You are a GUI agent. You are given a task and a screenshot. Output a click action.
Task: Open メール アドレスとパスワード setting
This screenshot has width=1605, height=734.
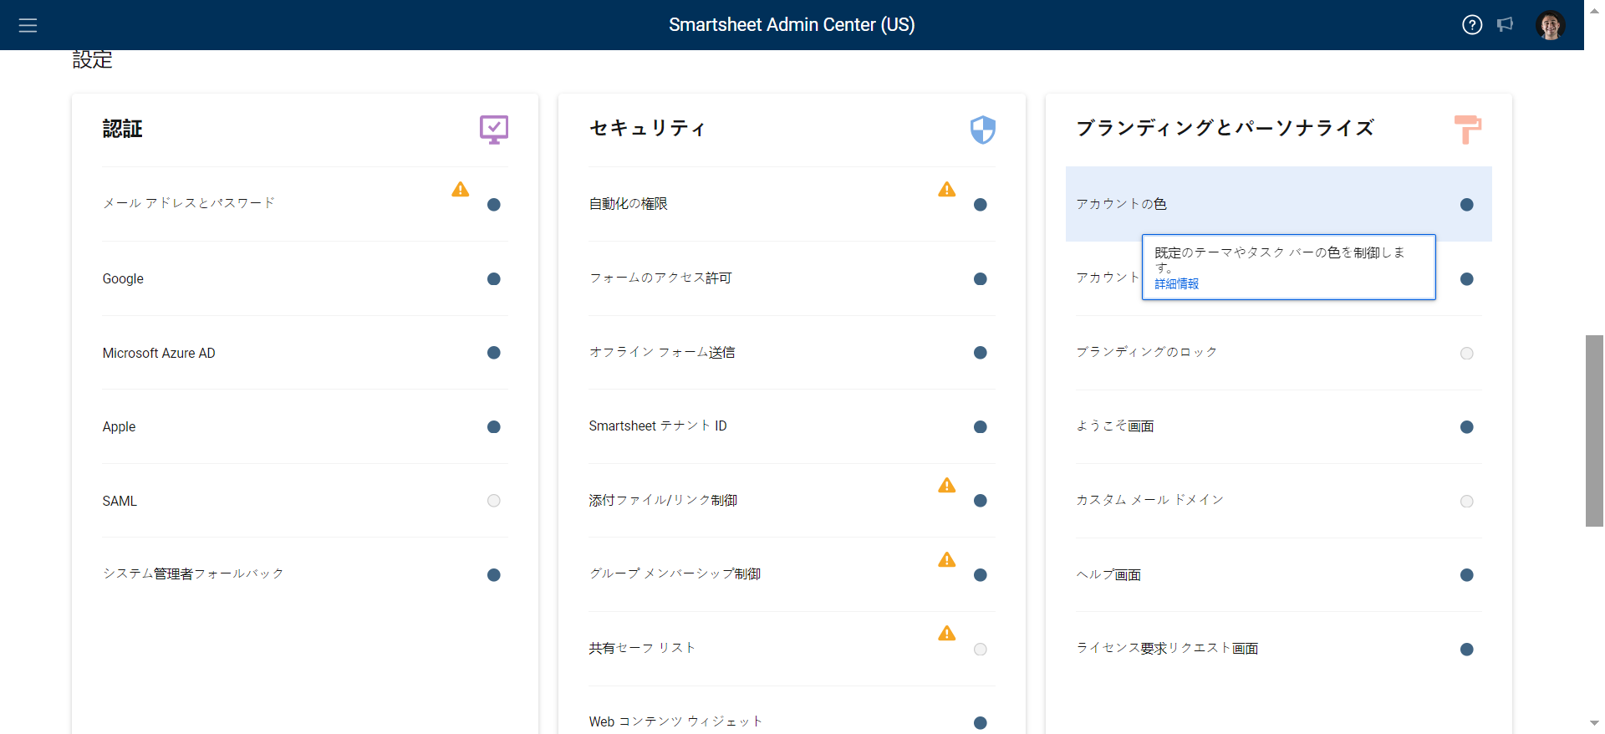[x=305, y=204]
